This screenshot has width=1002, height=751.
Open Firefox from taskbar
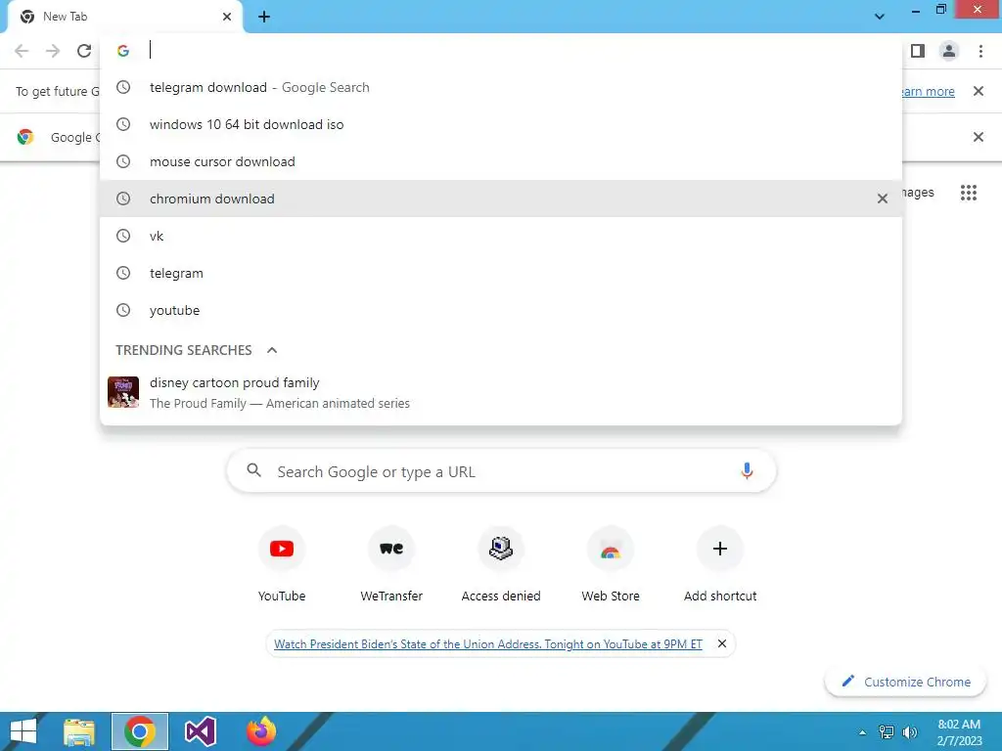[260, 731]
